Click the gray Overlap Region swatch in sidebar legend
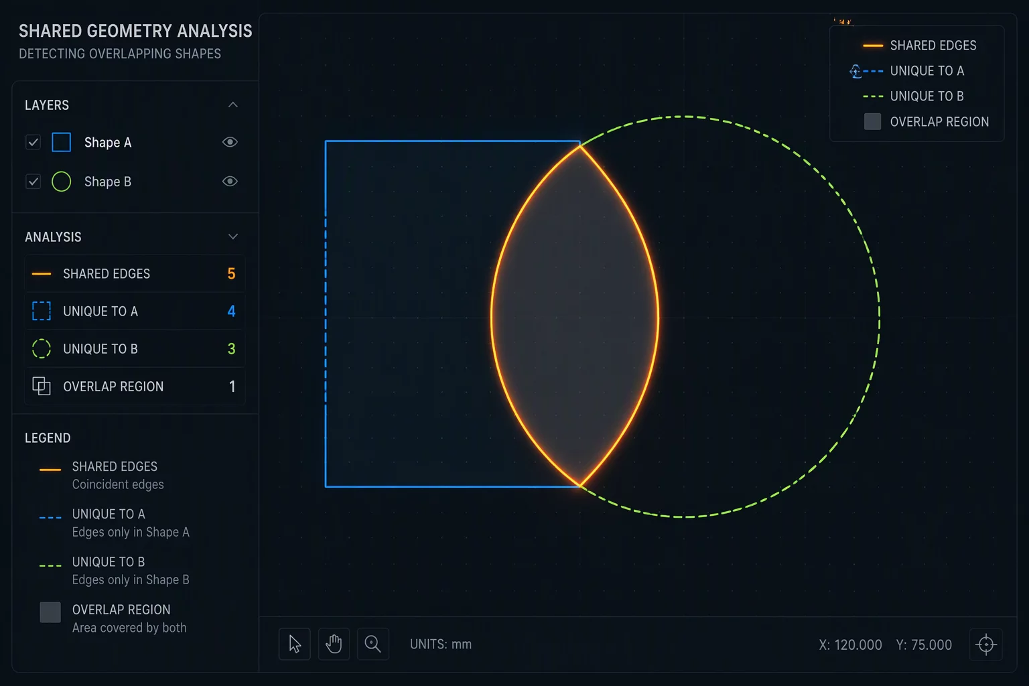Image resolution: width=1029 pixels, height=686 pixels. pyautogui.click(x=50, y=612)
